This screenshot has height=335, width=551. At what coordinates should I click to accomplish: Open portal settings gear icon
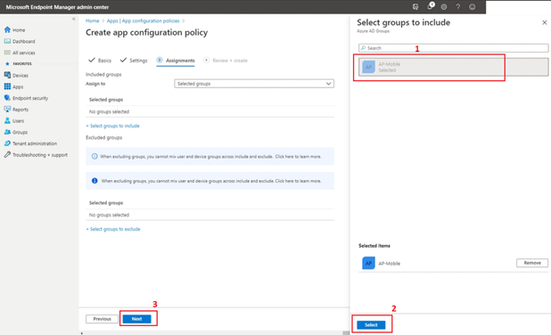444,6
